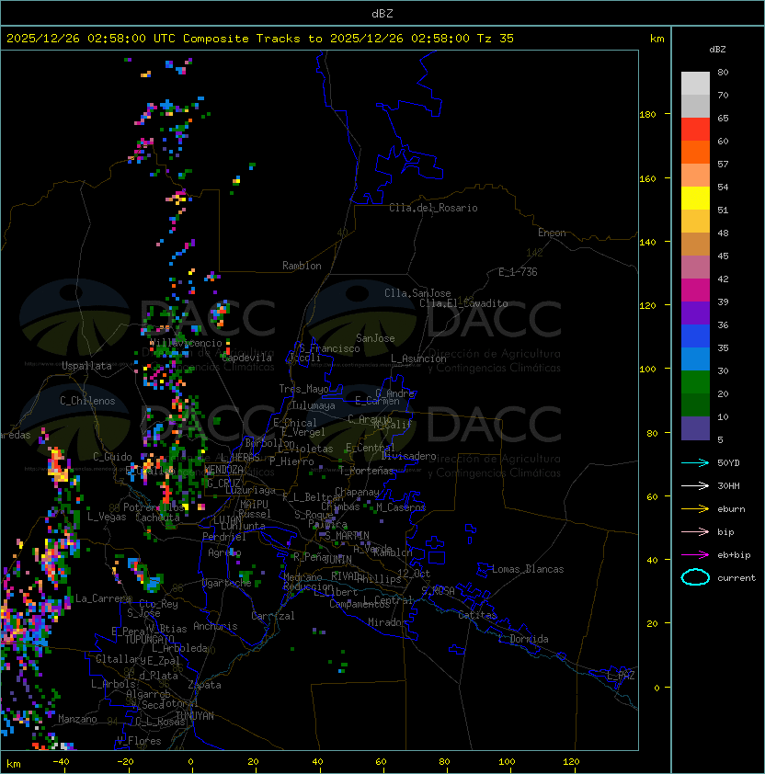Click the 0 km tick on horizontal axis
The width and height of the screenshot is (765, 774).
coord(190,762)
